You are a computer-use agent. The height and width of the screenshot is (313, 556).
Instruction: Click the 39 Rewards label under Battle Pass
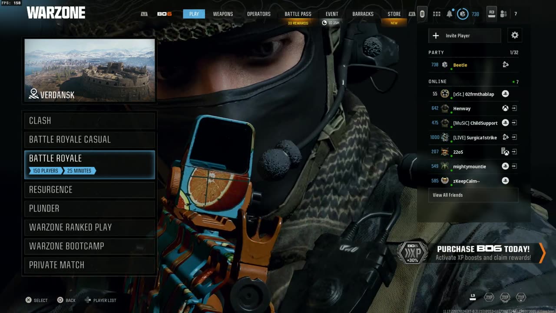pos(298,23)
